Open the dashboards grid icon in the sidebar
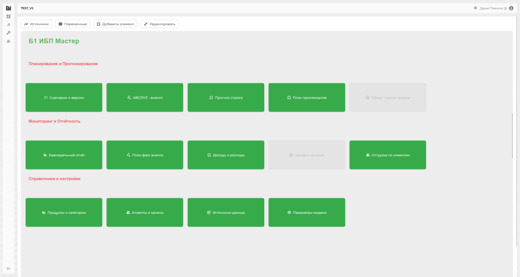 (9, 16)
